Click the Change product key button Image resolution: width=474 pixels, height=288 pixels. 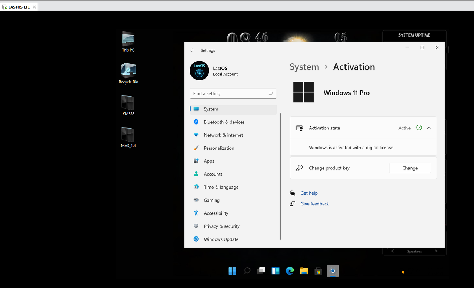point(410,168)
